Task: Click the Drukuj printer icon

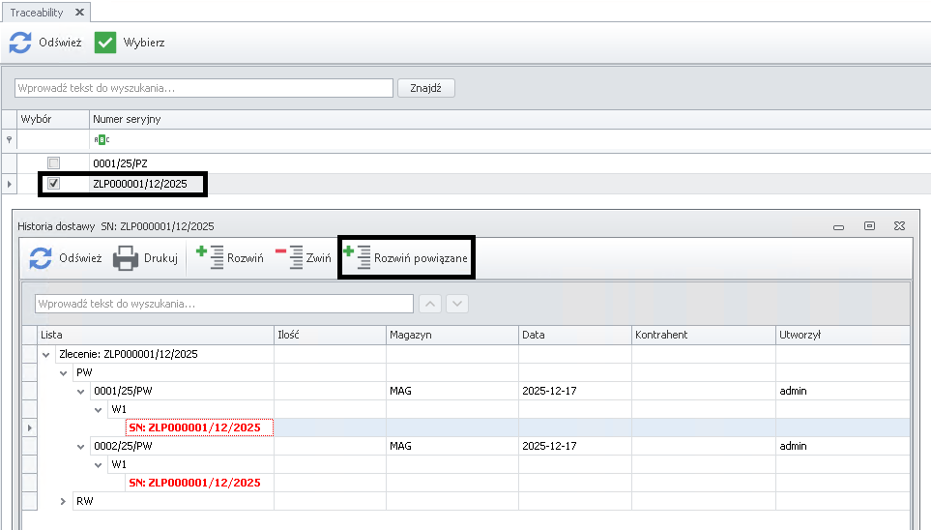Action: pyautogui.click(x=127, y=259)
